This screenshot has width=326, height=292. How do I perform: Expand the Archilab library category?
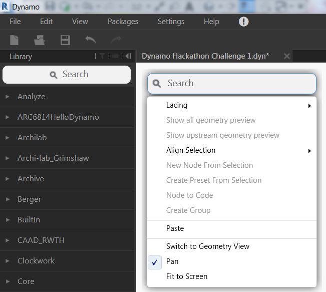pos(68,138)
